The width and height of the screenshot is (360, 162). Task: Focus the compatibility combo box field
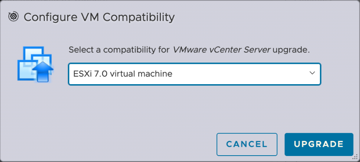click(x=194, y=74)
